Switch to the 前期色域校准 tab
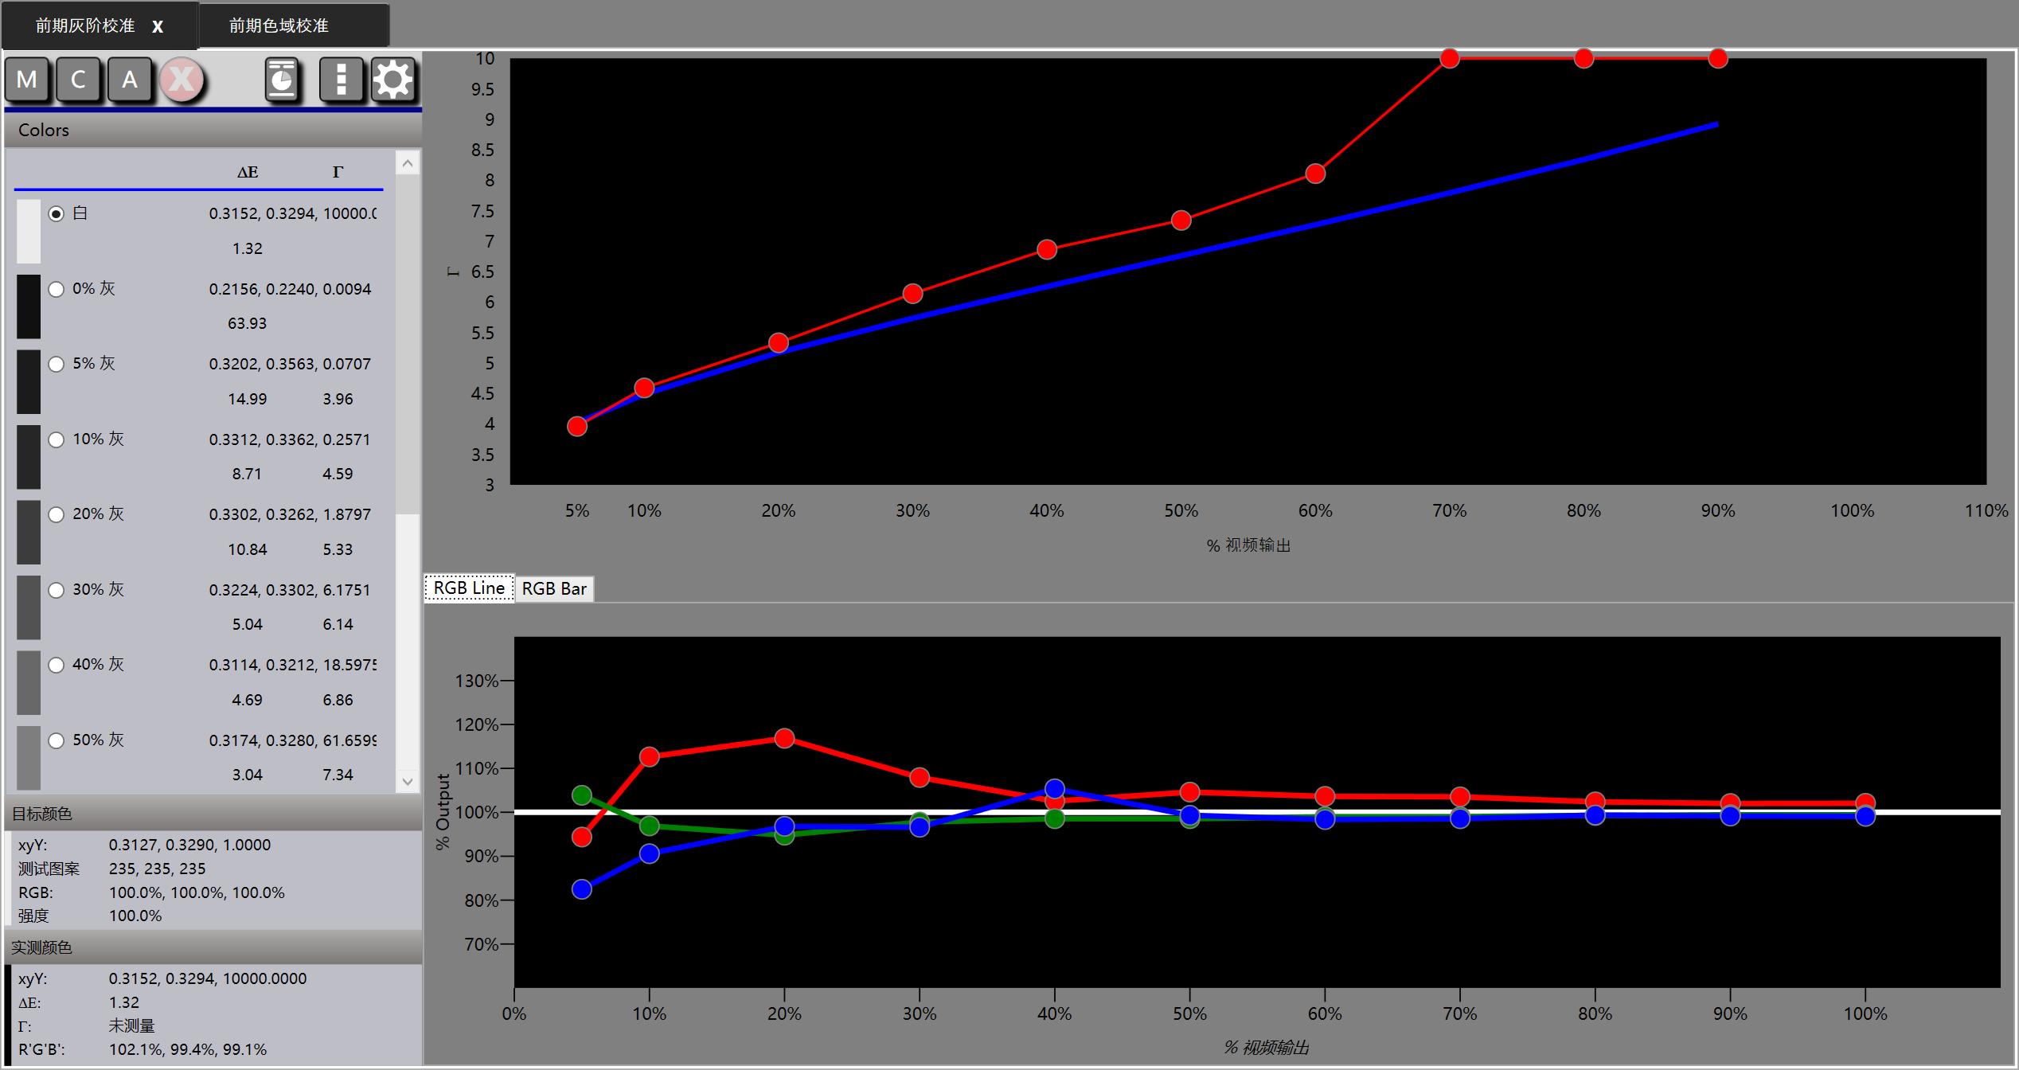The height and width of the screenshot is (1070, 2019). [x=279, y=26]
